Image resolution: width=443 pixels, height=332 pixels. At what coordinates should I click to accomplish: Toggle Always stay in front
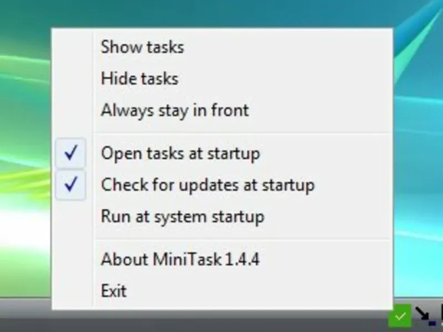(x=174, y=110)
